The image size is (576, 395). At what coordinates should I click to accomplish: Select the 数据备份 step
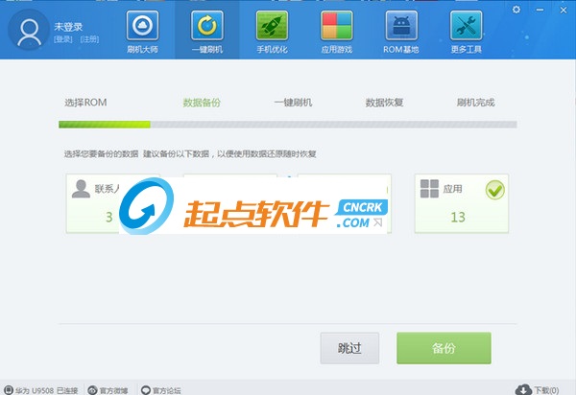coord(202,103)
